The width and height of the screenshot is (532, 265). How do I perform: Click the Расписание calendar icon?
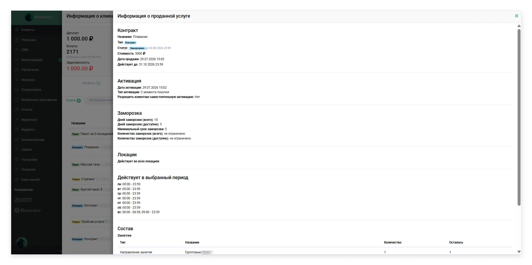tap(17, 70)
